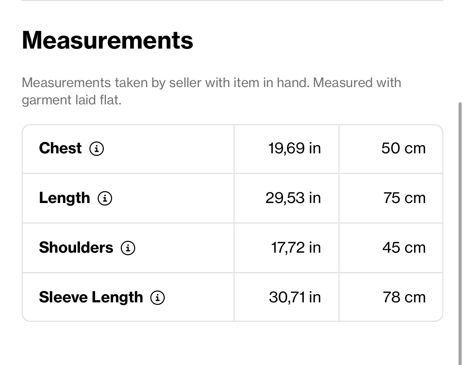Click the info icon next to Chest
465x365 pixels.
97,148
